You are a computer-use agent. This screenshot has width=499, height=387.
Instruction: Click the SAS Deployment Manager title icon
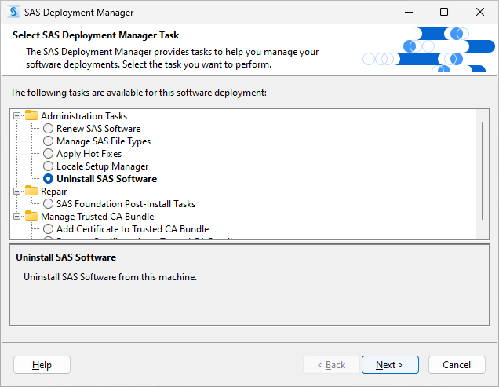click(x=13, y=13)
